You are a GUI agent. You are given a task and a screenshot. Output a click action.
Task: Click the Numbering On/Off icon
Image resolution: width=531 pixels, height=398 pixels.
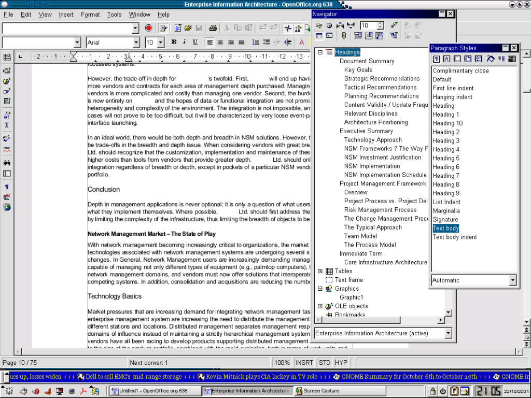[256, 42]
